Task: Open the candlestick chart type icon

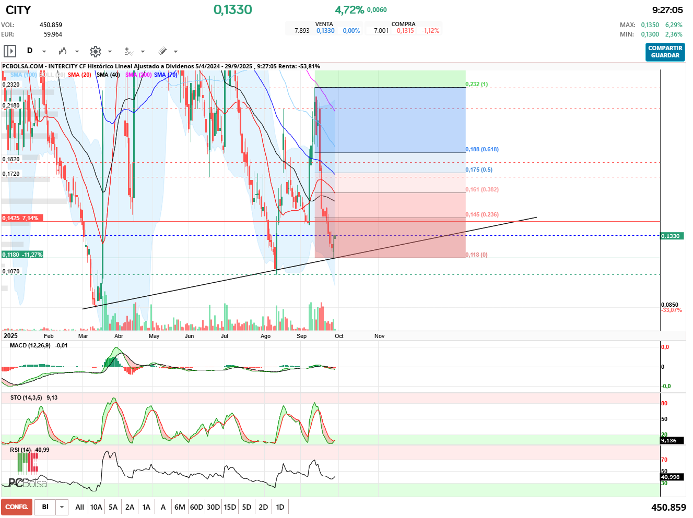Action: [x=63, y=51]
